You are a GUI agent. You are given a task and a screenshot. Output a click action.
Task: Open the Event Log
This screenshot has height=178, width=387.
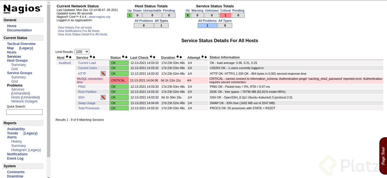click(x=15, y=158)
